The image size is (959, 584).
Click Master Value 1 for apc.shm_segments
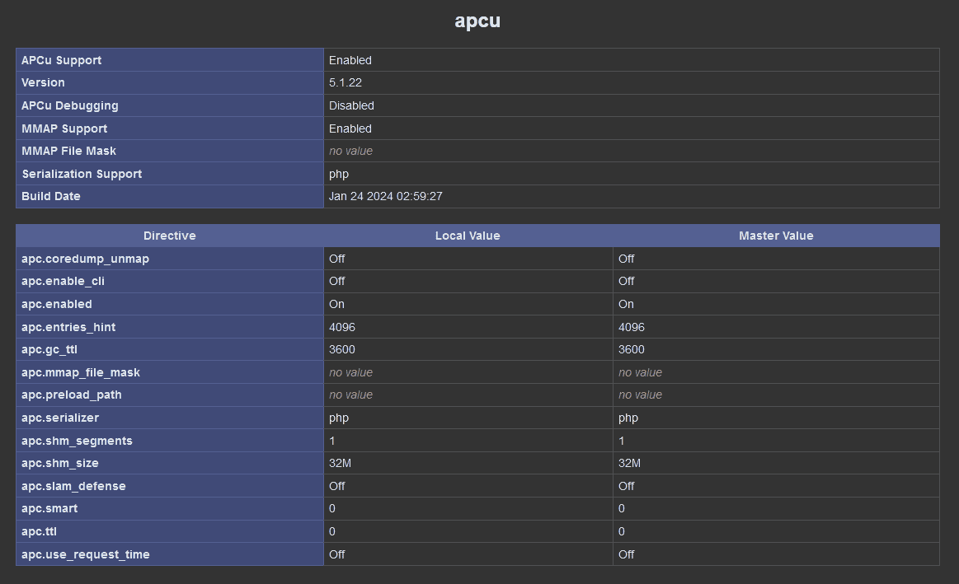[x=622, y=441]
